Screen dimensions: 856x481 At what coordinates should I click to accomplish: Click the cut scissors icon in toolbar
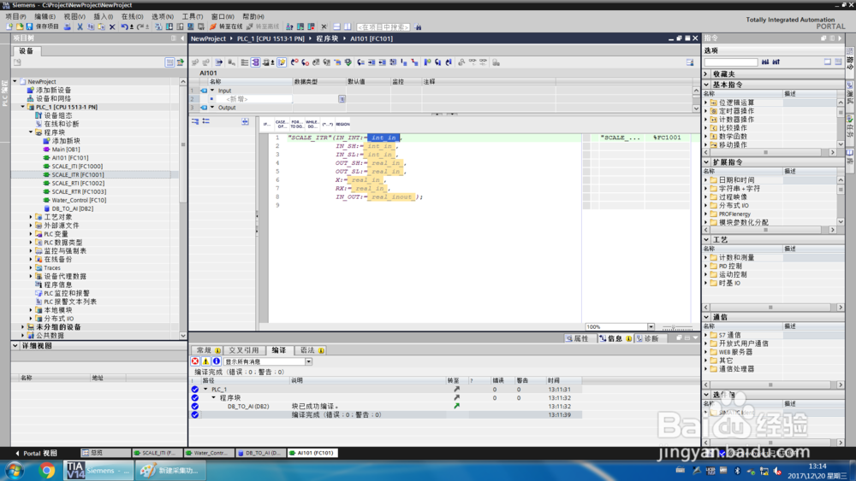coord(80,26)
